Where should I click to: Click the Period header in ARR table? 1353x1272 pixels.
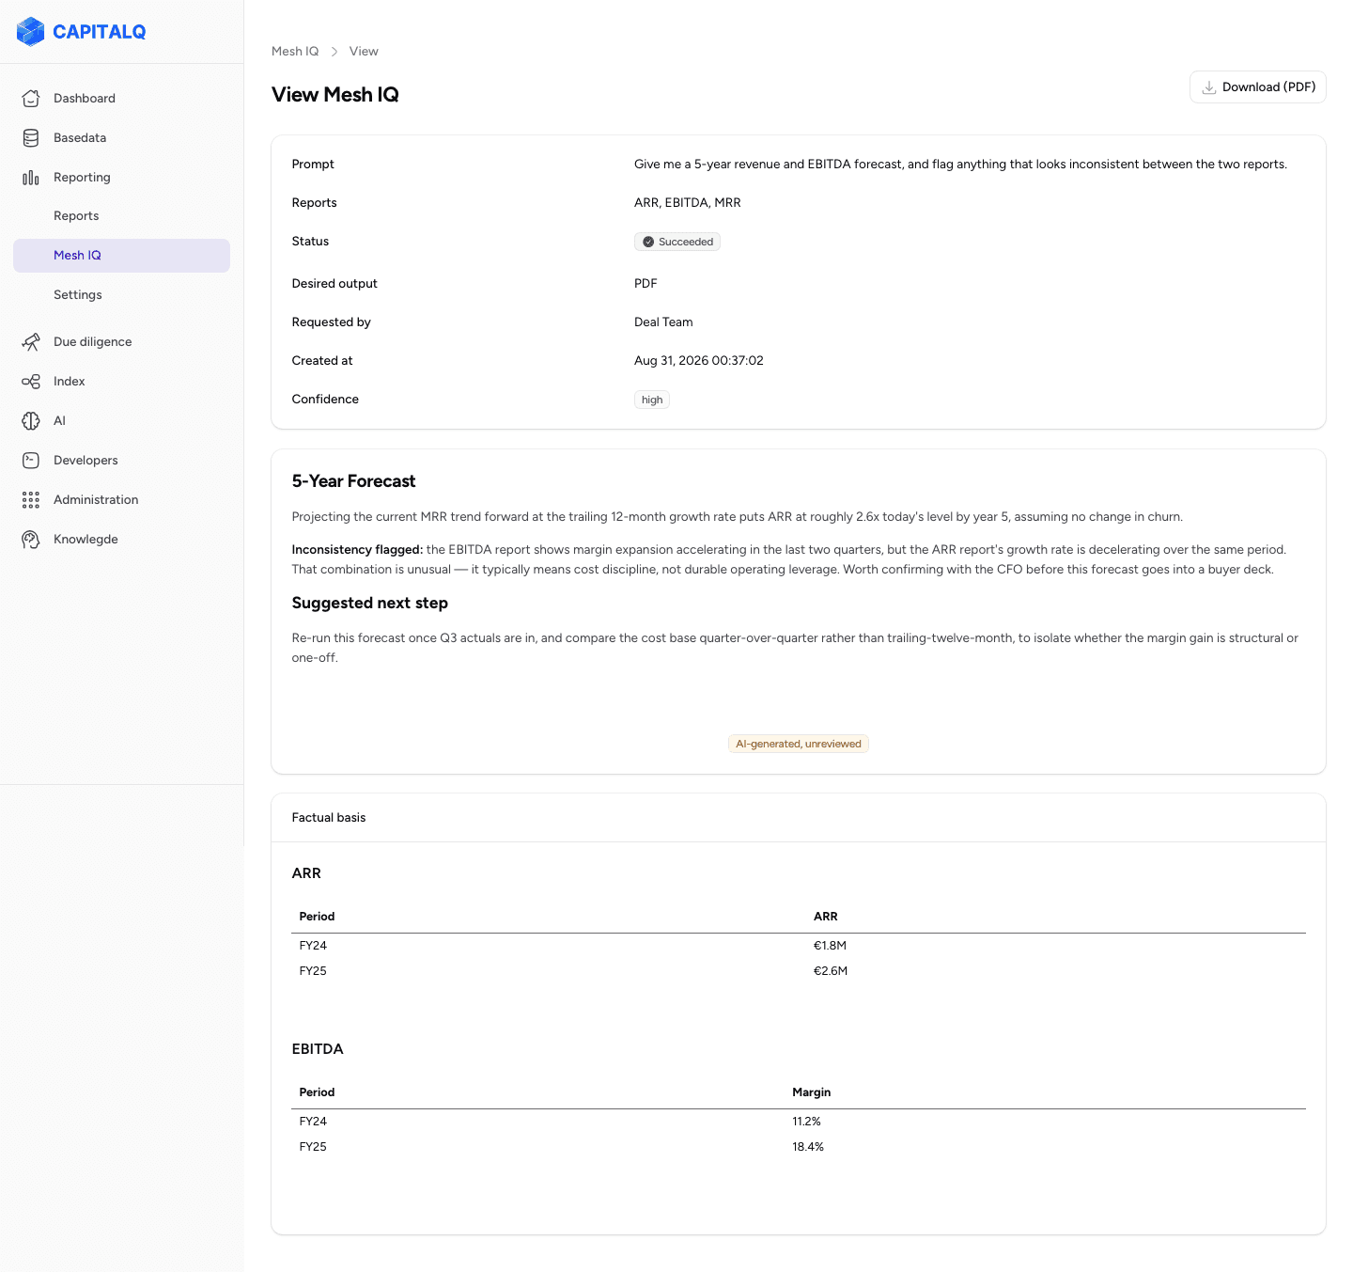tap(317, 916)
